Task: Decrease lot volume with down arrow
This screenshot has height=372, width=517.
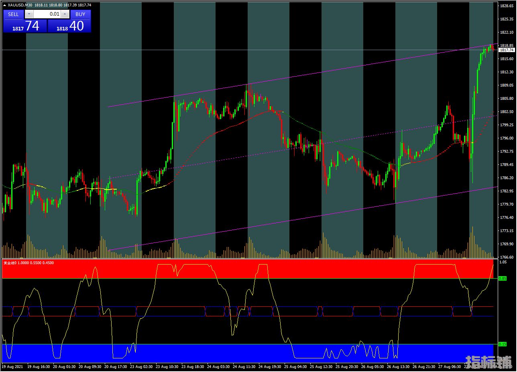Action: [29, 14]
